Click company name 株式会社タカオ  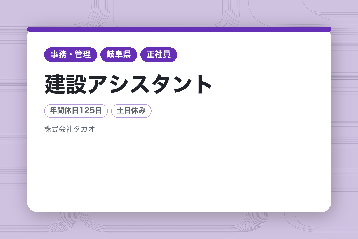tap(70, 129)
